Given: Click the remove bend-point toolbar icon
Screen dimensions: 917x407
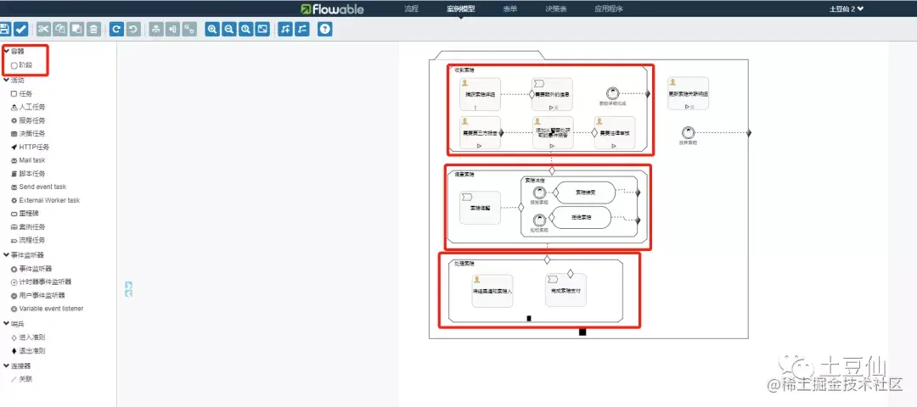Looking at the screenshot, I should [x=301, y=29].
